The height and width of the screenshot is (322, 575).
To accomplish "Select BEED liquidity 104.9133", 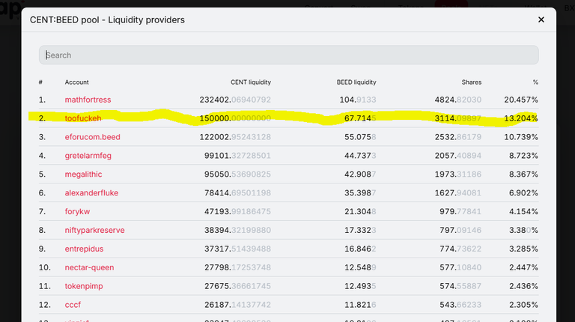I will pos(358,100).
